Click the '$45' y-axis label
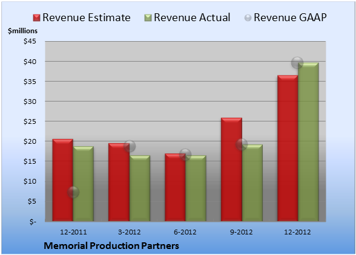356x255 pixels. [30, 42]
